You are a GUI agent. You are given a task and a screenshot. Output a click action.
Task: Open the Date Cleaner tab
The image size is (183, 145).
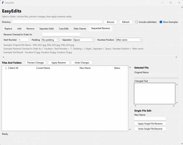coord(80,29)
